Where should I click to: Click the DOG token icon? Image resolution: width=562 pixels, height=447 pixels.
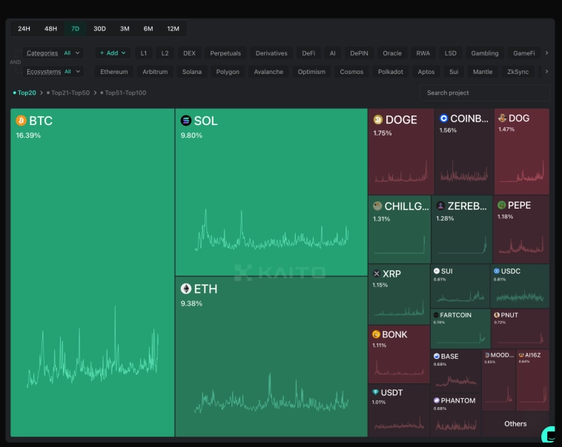pyautogui.click(x=502, y=118)
